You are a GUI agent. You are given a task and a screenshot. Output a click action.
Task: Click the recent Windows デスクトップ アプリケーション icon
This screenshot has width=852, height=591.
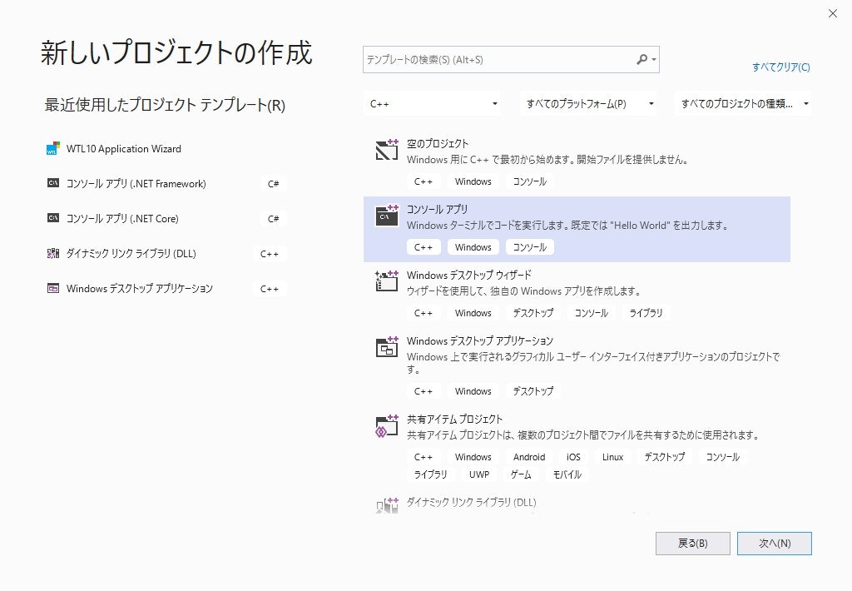click(52, 288)
